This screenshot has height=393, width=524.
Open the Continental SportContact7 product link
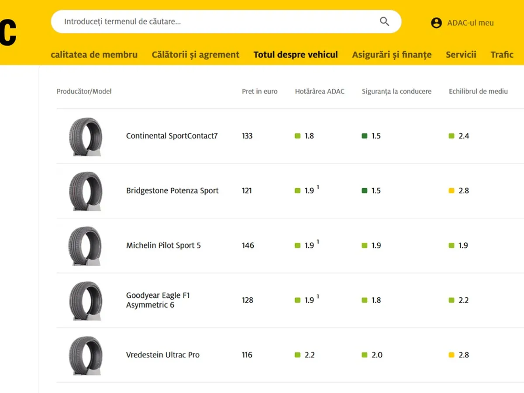[x=172, y=136]
